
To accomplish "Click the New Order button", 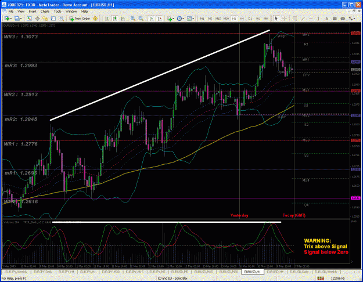I will (80, 19).
